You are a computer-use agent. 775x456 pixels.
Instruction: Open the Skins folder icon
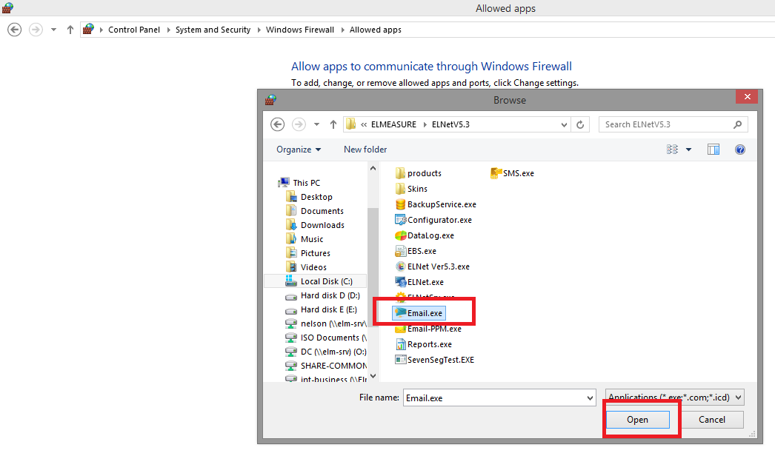point(400,189)
